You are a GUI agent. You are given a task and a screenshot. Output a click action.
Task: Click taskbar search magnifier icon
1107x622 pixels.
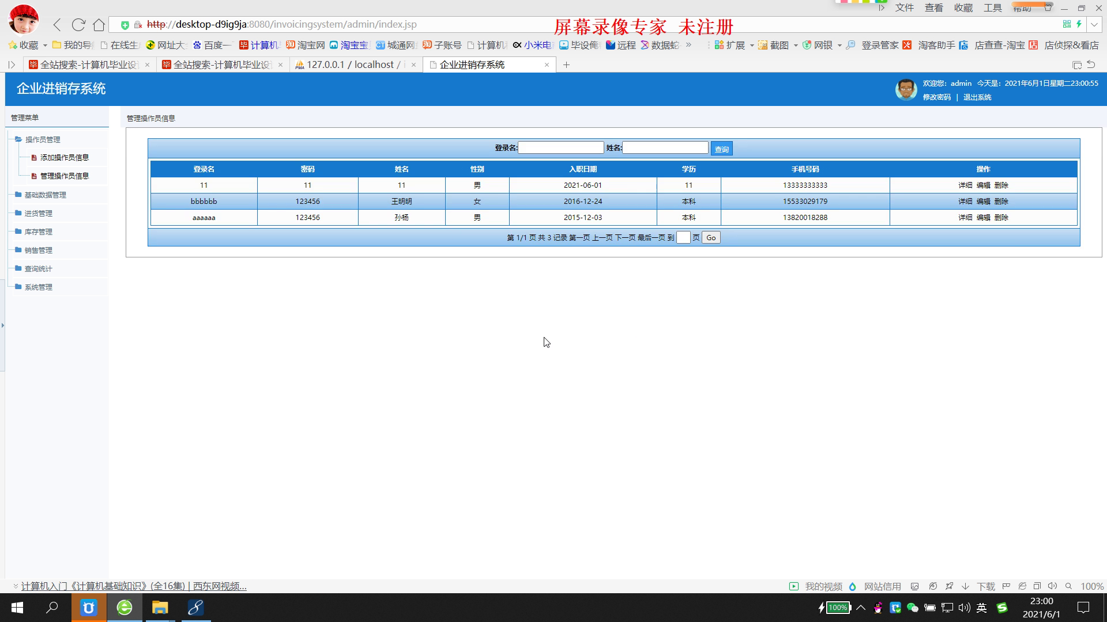click(52, 608)
